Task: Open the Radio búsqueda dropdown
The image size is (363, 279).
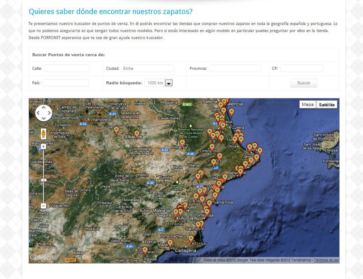Action: click(168, 83)
